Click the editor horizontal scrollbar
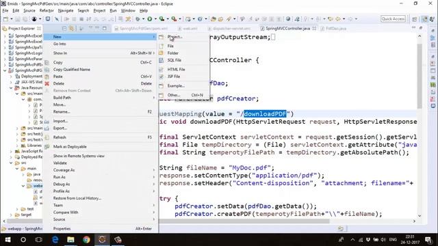 (244, 221)
